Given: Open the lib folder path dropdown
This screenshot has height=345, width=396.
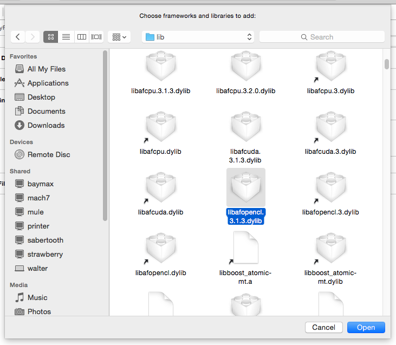Looking at the screenshot, I should (x=198, y=37).
